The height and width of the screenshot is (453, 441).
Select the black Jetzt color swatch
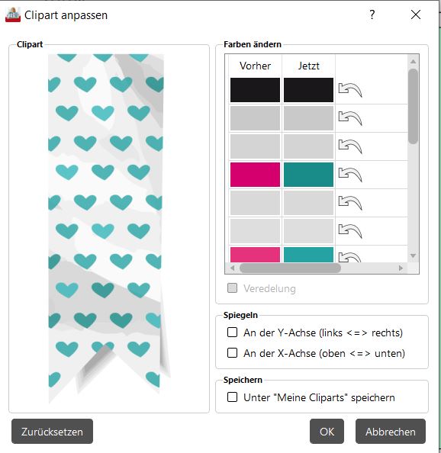308,90
